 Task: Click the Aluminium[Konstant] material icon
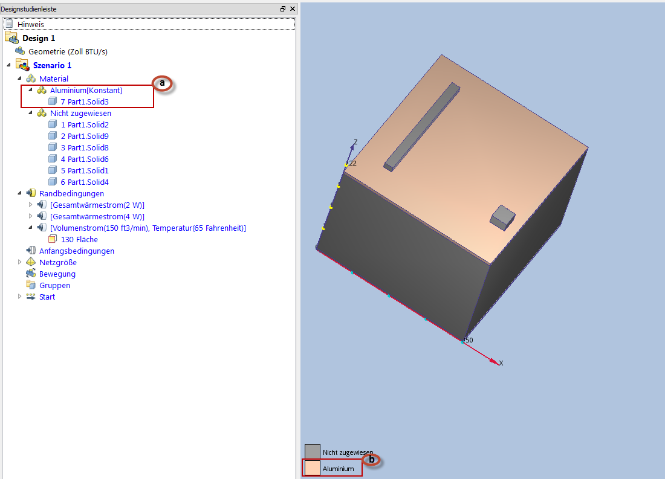[42, 90]
